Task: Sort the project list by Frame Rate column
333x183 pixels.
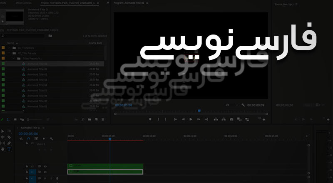Action: (x=95, y=43)
